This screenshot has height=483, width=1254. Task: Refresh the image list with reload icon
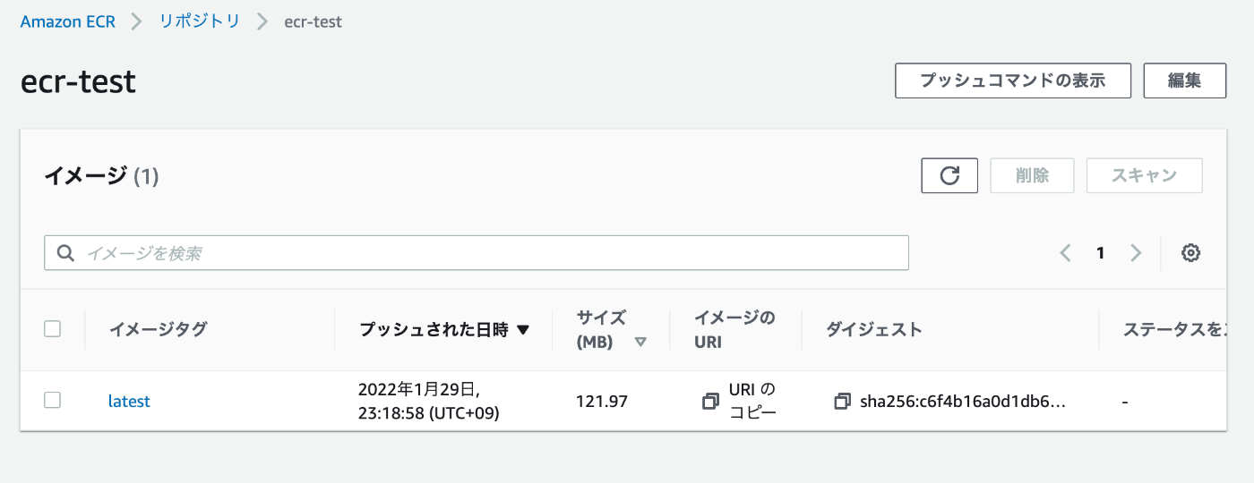click(949, 175)
